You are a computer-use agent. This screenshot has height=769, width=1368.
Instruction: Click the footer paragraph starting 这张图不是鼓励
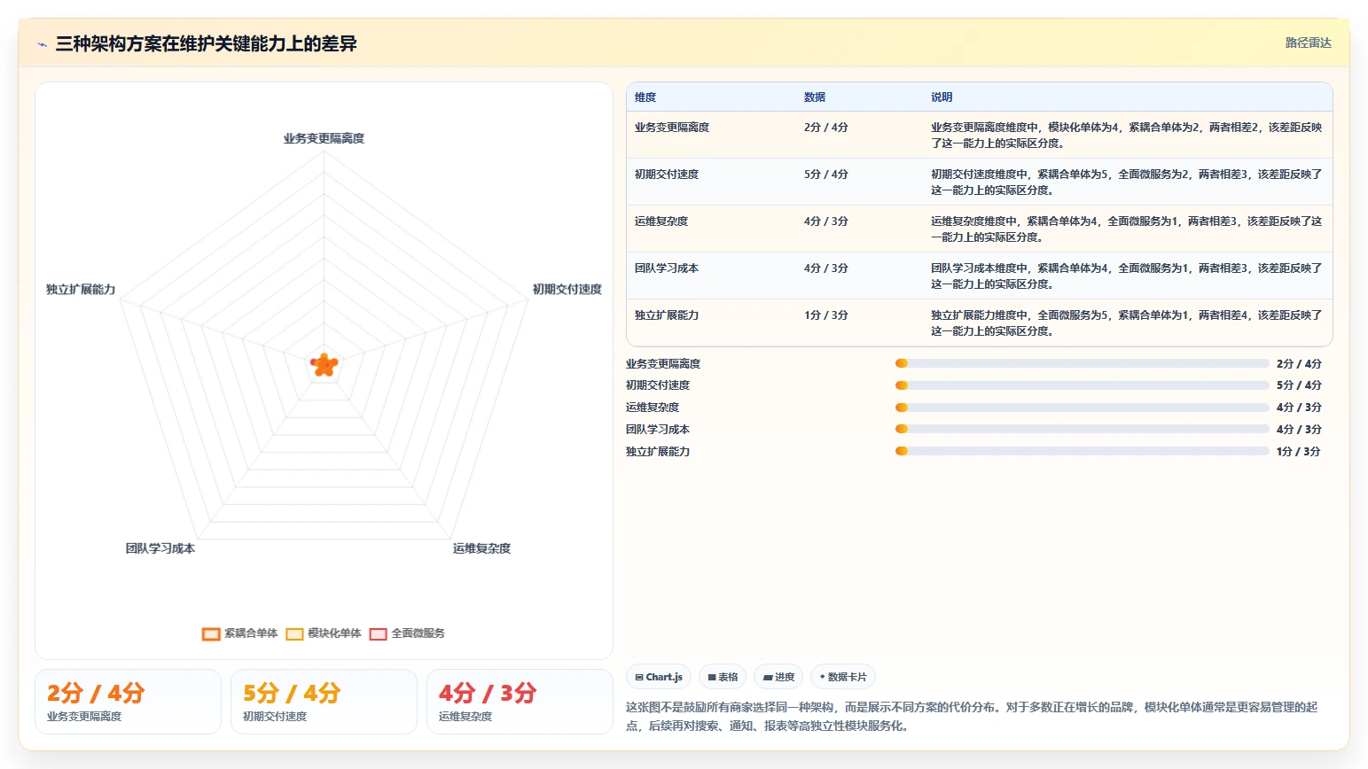[x=972, y=716]
